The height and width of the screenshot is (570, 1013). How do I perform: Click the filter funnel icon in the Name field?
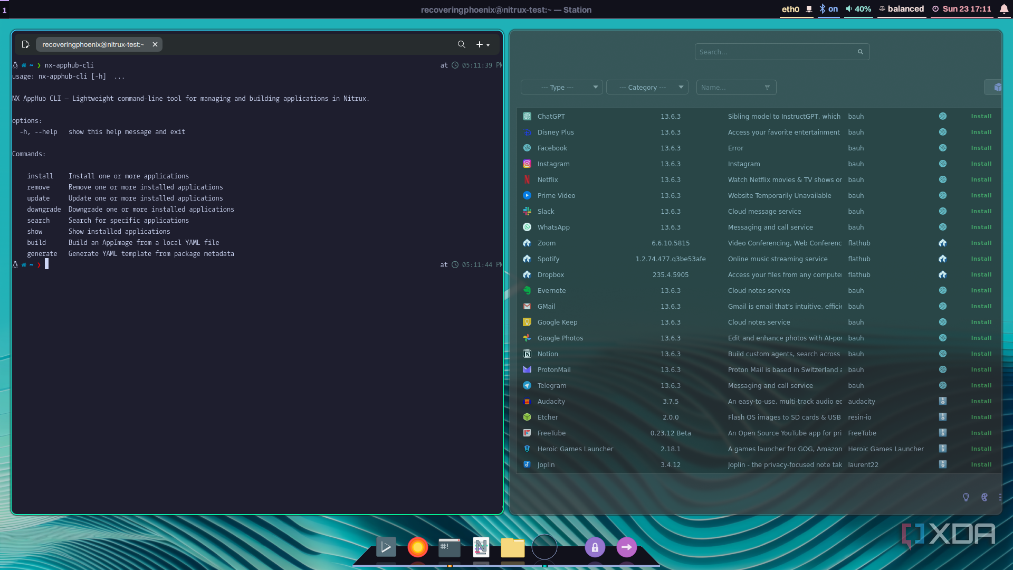767,87
